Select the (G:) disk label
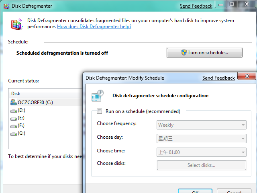The image size is (257, 193). (21, 133)
